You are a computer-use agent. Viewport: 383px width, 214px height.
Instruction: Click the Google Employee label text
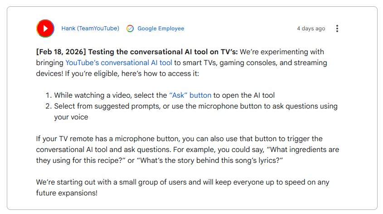click(x=161, y=29)
